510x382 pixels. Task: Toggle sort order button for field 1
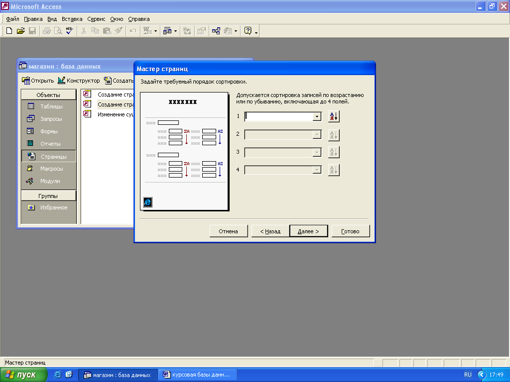[334, 116]
